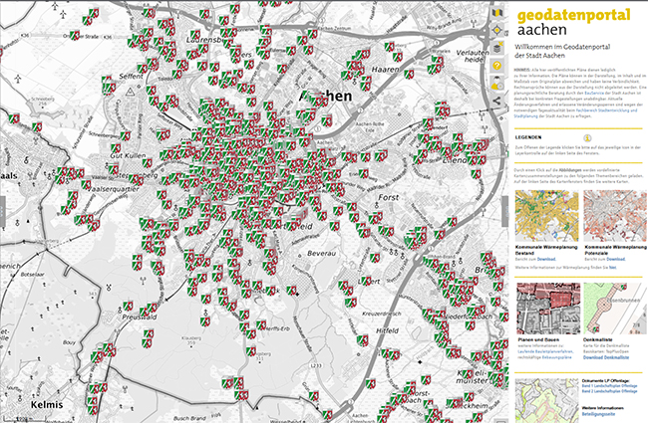Viewport: 648px width, 423px height.
Task: Click the Download Denkmalliste link
Action: click(x=606, y=355)
